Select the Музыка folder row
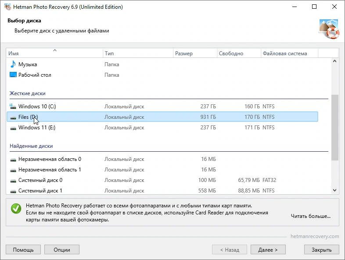Viewport: 345px width, 260px height. [x=162, y=64]
